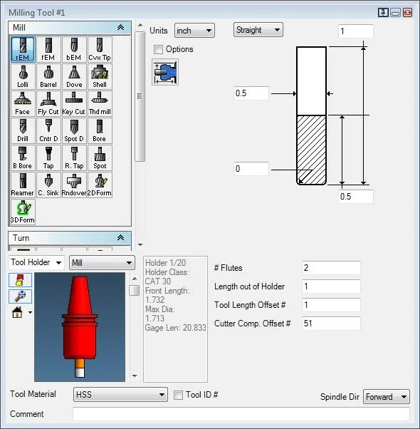420x429 pixels.
Task: Collapse the Turn tool panel
Action: 120,237
